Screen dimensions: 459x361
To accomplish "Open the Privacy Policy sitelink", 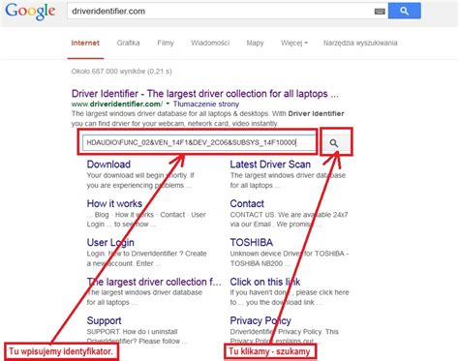I will [260, 320].
